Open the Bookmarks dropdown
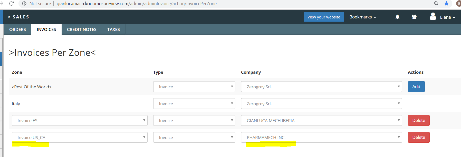The height and width of the screenshot is (157, 461). coord(363,17)
